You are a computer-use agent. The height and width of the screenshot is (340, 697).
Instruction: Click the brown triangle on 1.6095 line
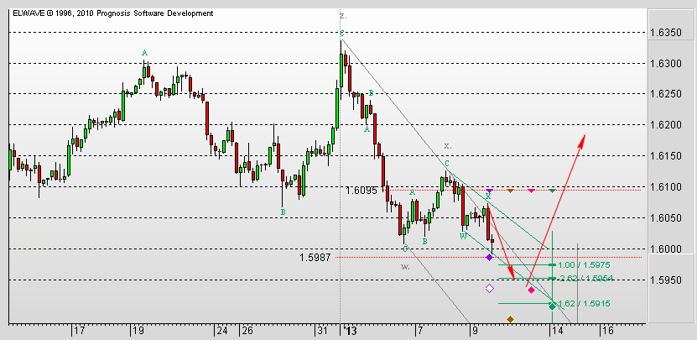(510, 191)
